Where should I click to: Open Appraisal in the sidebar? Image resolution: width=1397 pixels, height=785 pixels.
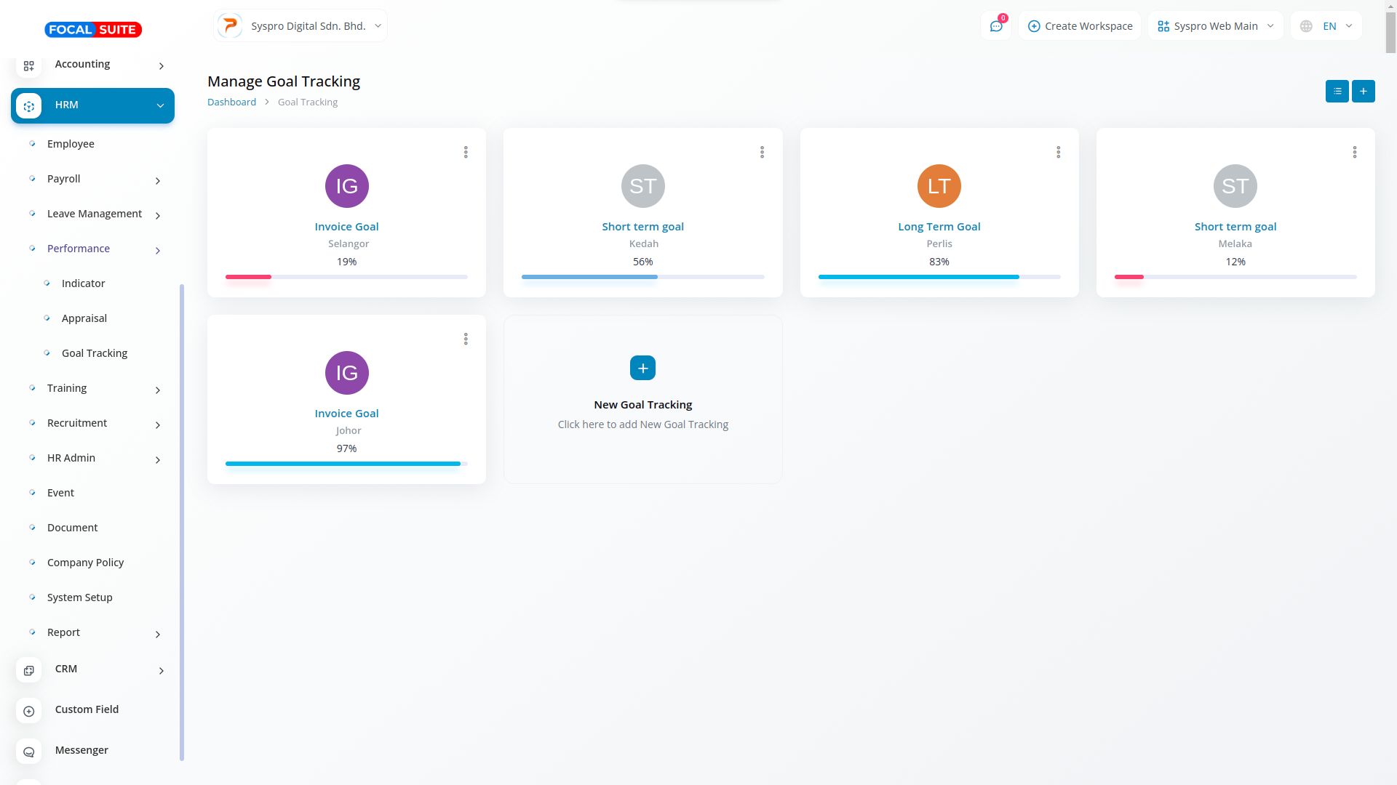click(84, 318)
